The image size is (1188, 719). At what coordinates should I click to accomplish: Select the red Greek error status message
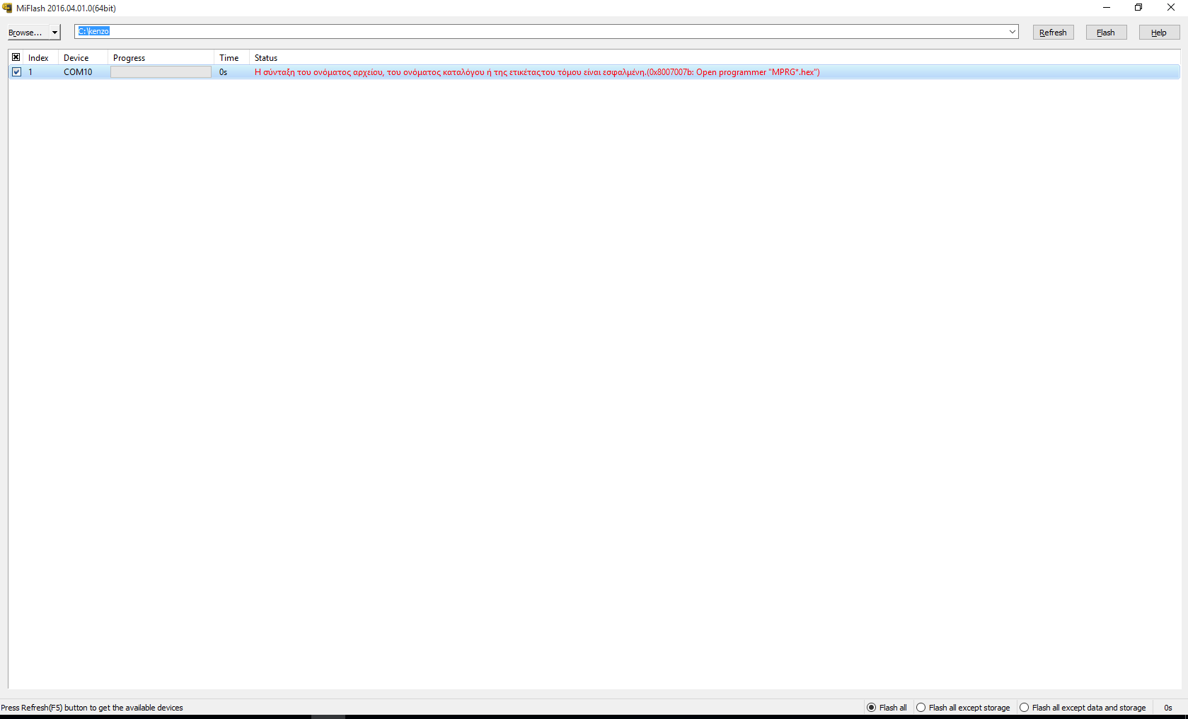point(537,72)
